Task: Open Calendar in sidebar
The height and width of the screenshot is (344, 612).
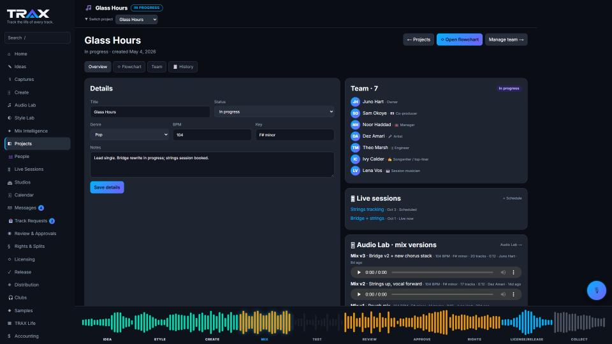Action: [38, 195]
